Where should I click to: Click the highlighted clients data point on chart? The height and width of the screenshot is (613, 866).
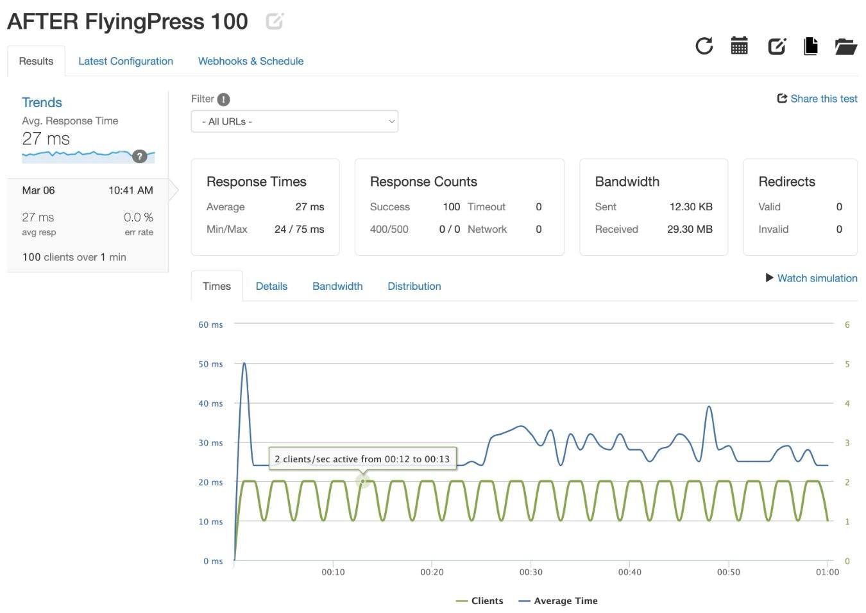pyautogui.click(x=363, y=481)
